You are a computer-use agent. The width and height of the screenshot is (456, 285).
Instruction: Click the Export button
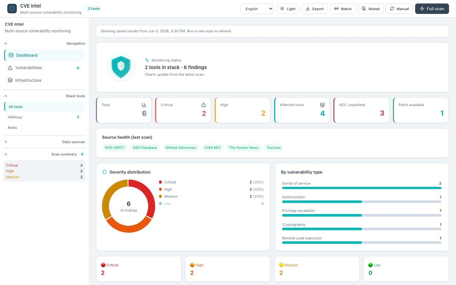(x=315, y=9)
